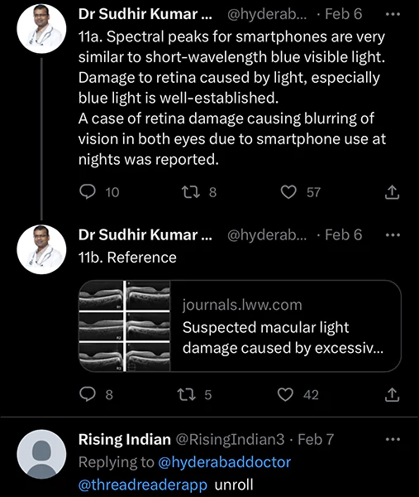Viewport: 419px width, 497px height.
Task: Like the 11a tweet with 57 likes
Action: tap(288, 192)
